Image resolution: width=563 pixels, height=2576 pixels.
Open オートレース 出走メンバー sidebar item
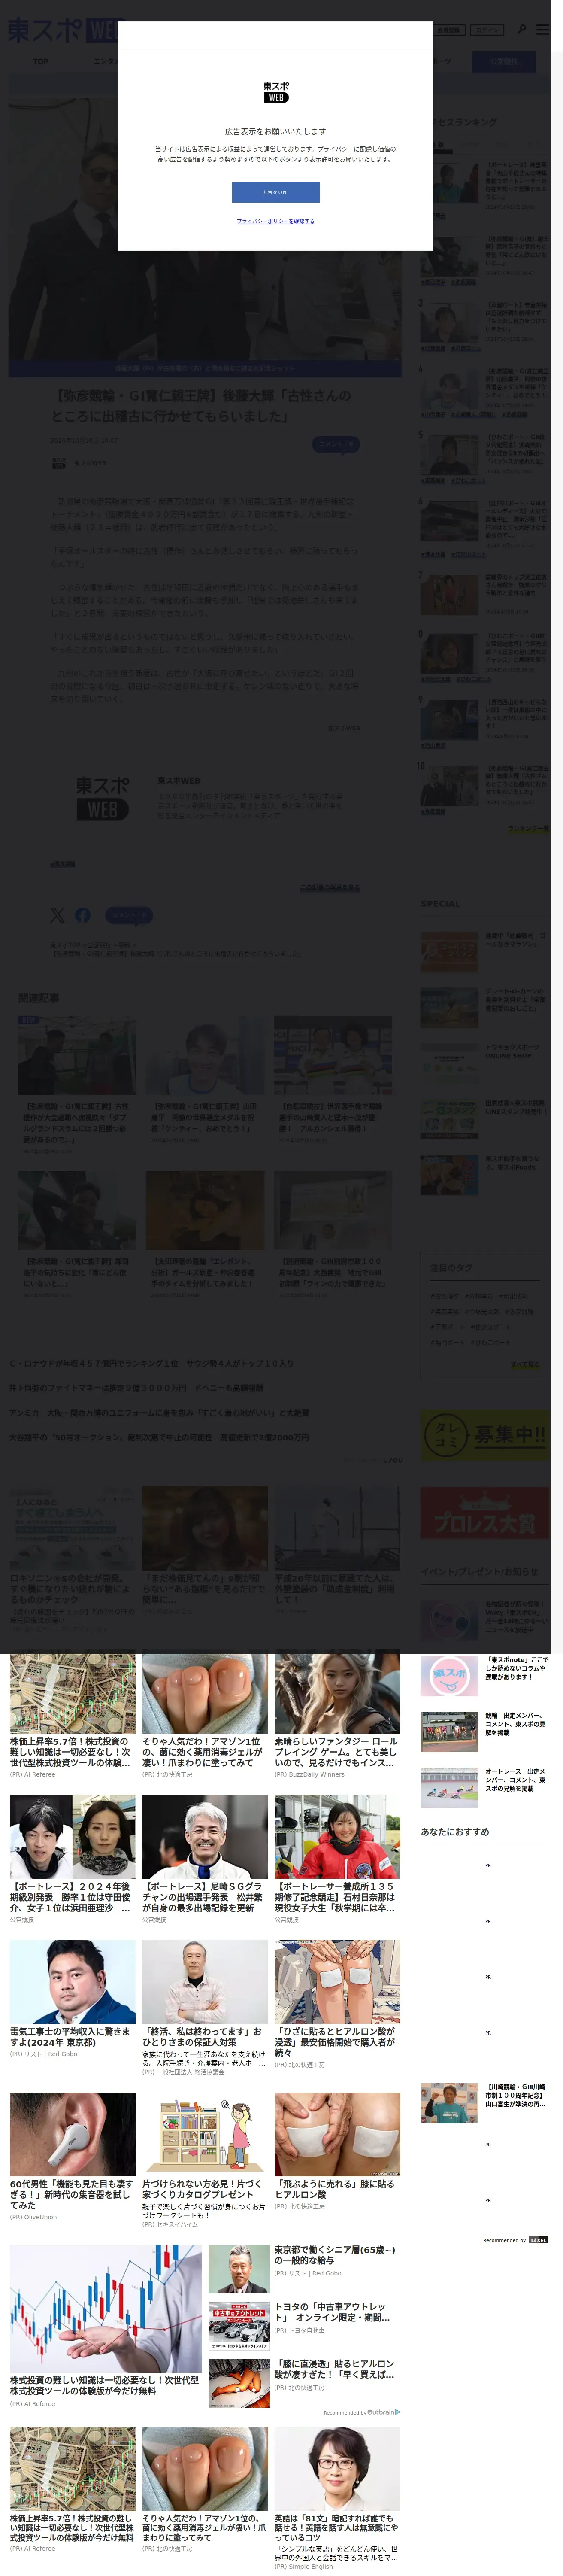pos(484,1788)
